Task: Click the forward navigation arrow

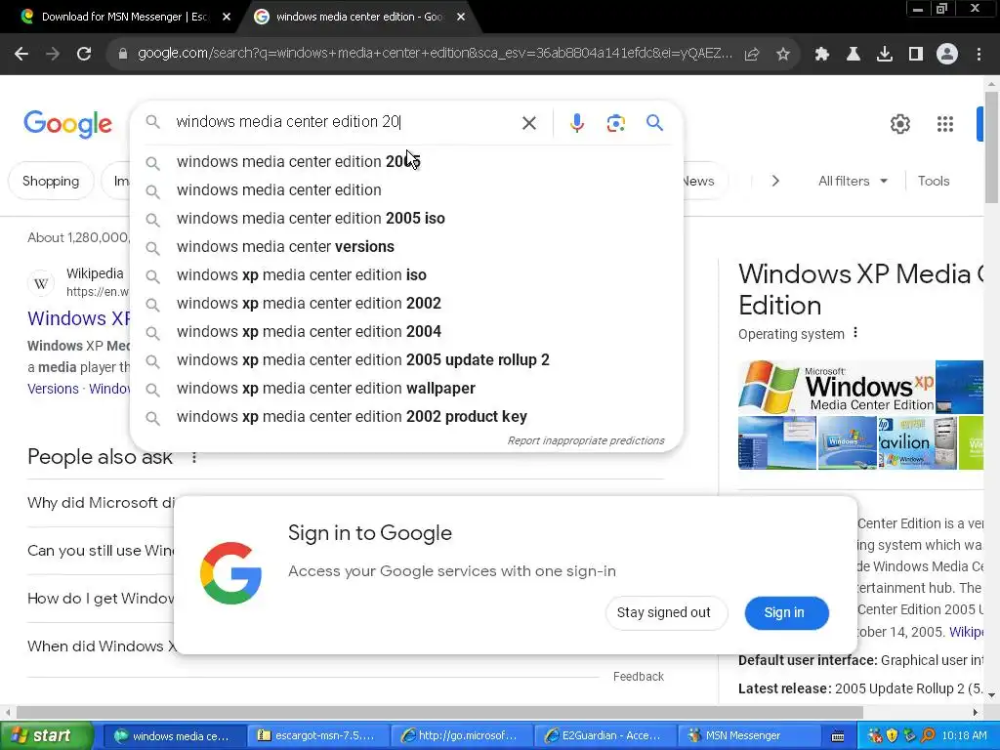Action: (x=53, y=55)
